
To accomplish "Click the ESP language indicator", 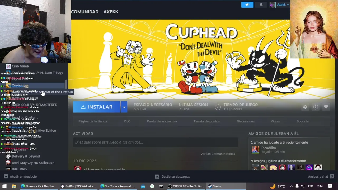I will 311,186.
